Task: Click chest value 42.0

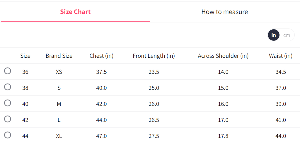Action: (x=101, y=104)
